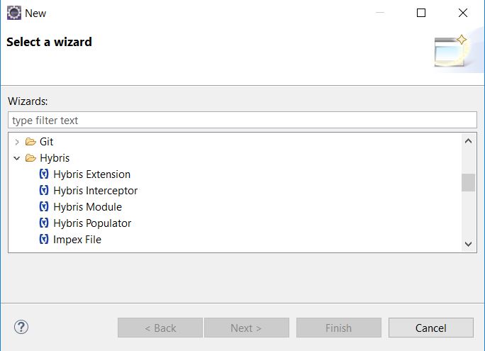Screen dimensions: 485x351
Task: Select the Hybris Extension wizard entry
Action: click(92, 174)
